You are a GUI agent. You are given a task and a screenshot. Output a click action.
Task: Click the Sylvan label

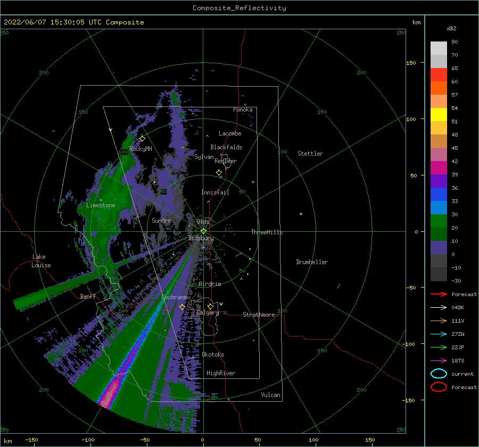(204, 157)
